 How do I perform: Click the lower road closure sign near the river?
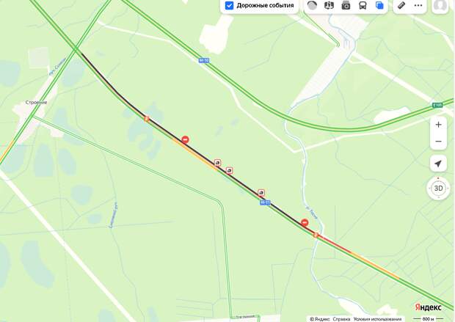[305, 222]
